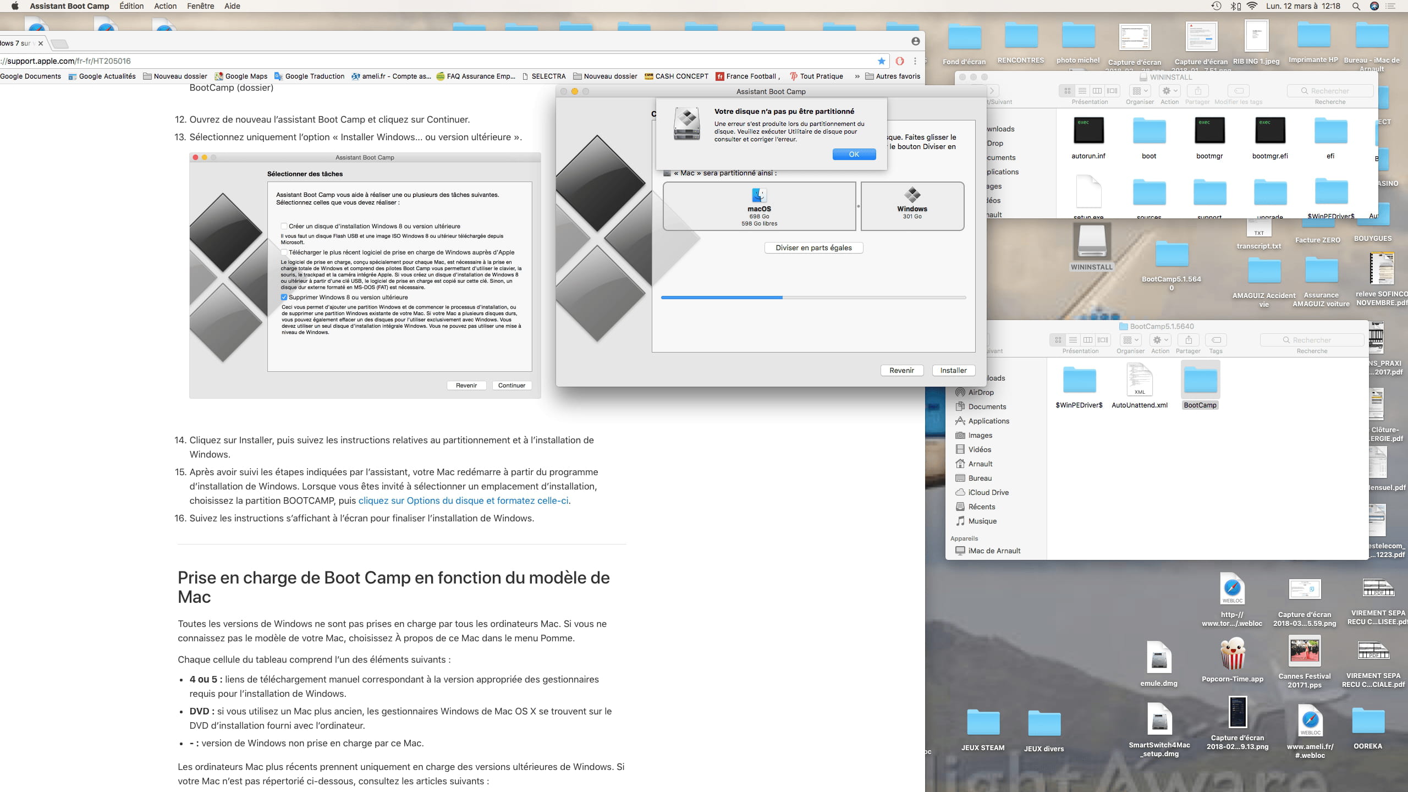Screen dimensions: 1408x792
Task: Open Time Machine menu bar icon
Action: [x=1216, y=6]
